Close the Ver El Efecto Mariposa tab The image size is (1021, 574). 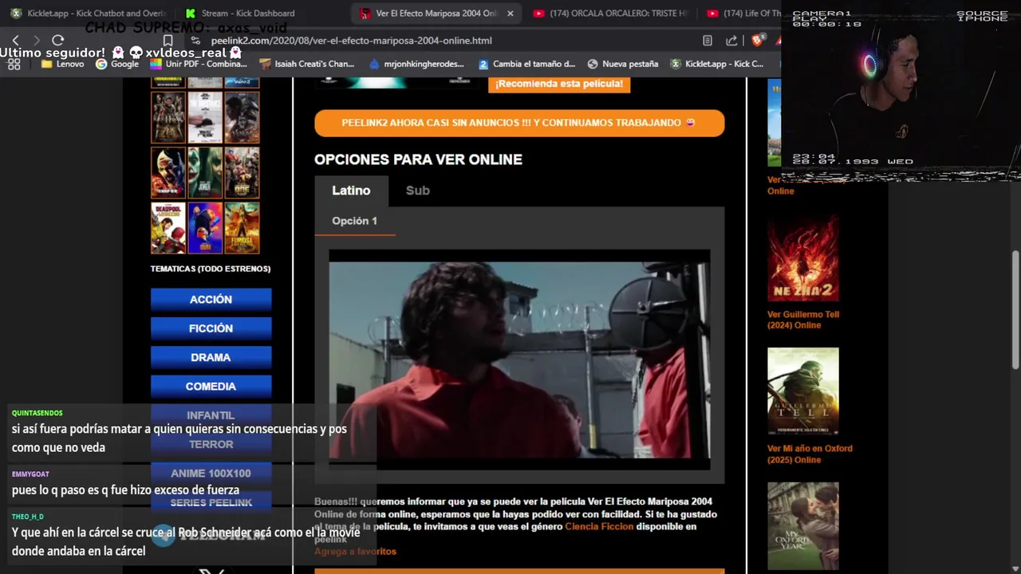[510, 14]
